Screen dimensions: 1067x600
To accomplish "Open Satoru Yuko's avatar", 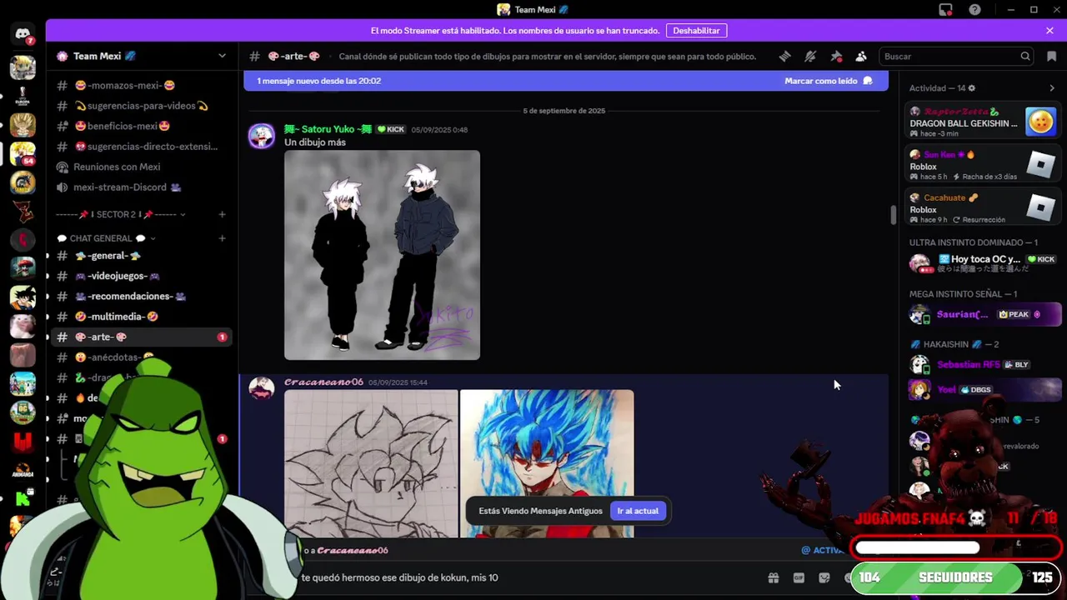I will pos(262,136).
